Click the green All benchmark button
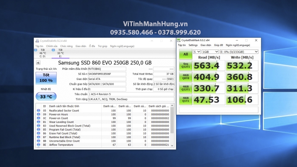This screenshot has height=167, width=297. pos(186,54)
